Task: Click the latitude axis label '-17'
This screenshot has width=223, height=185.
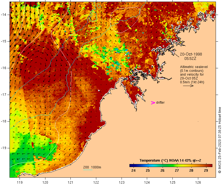Action: click(3, 95)
